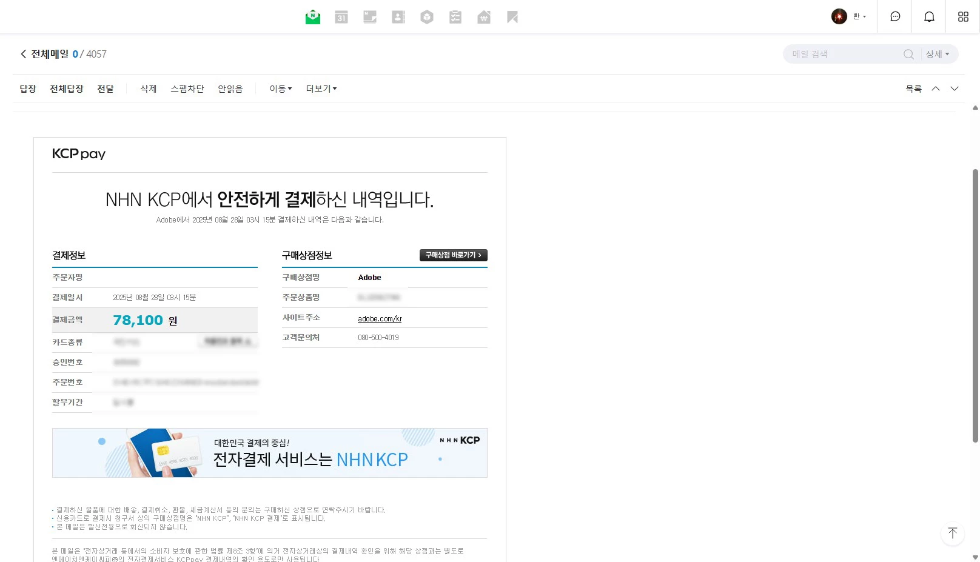Open the notifications bell icon
This screenshot has width=980, height=562.
[x=929, y=16]
